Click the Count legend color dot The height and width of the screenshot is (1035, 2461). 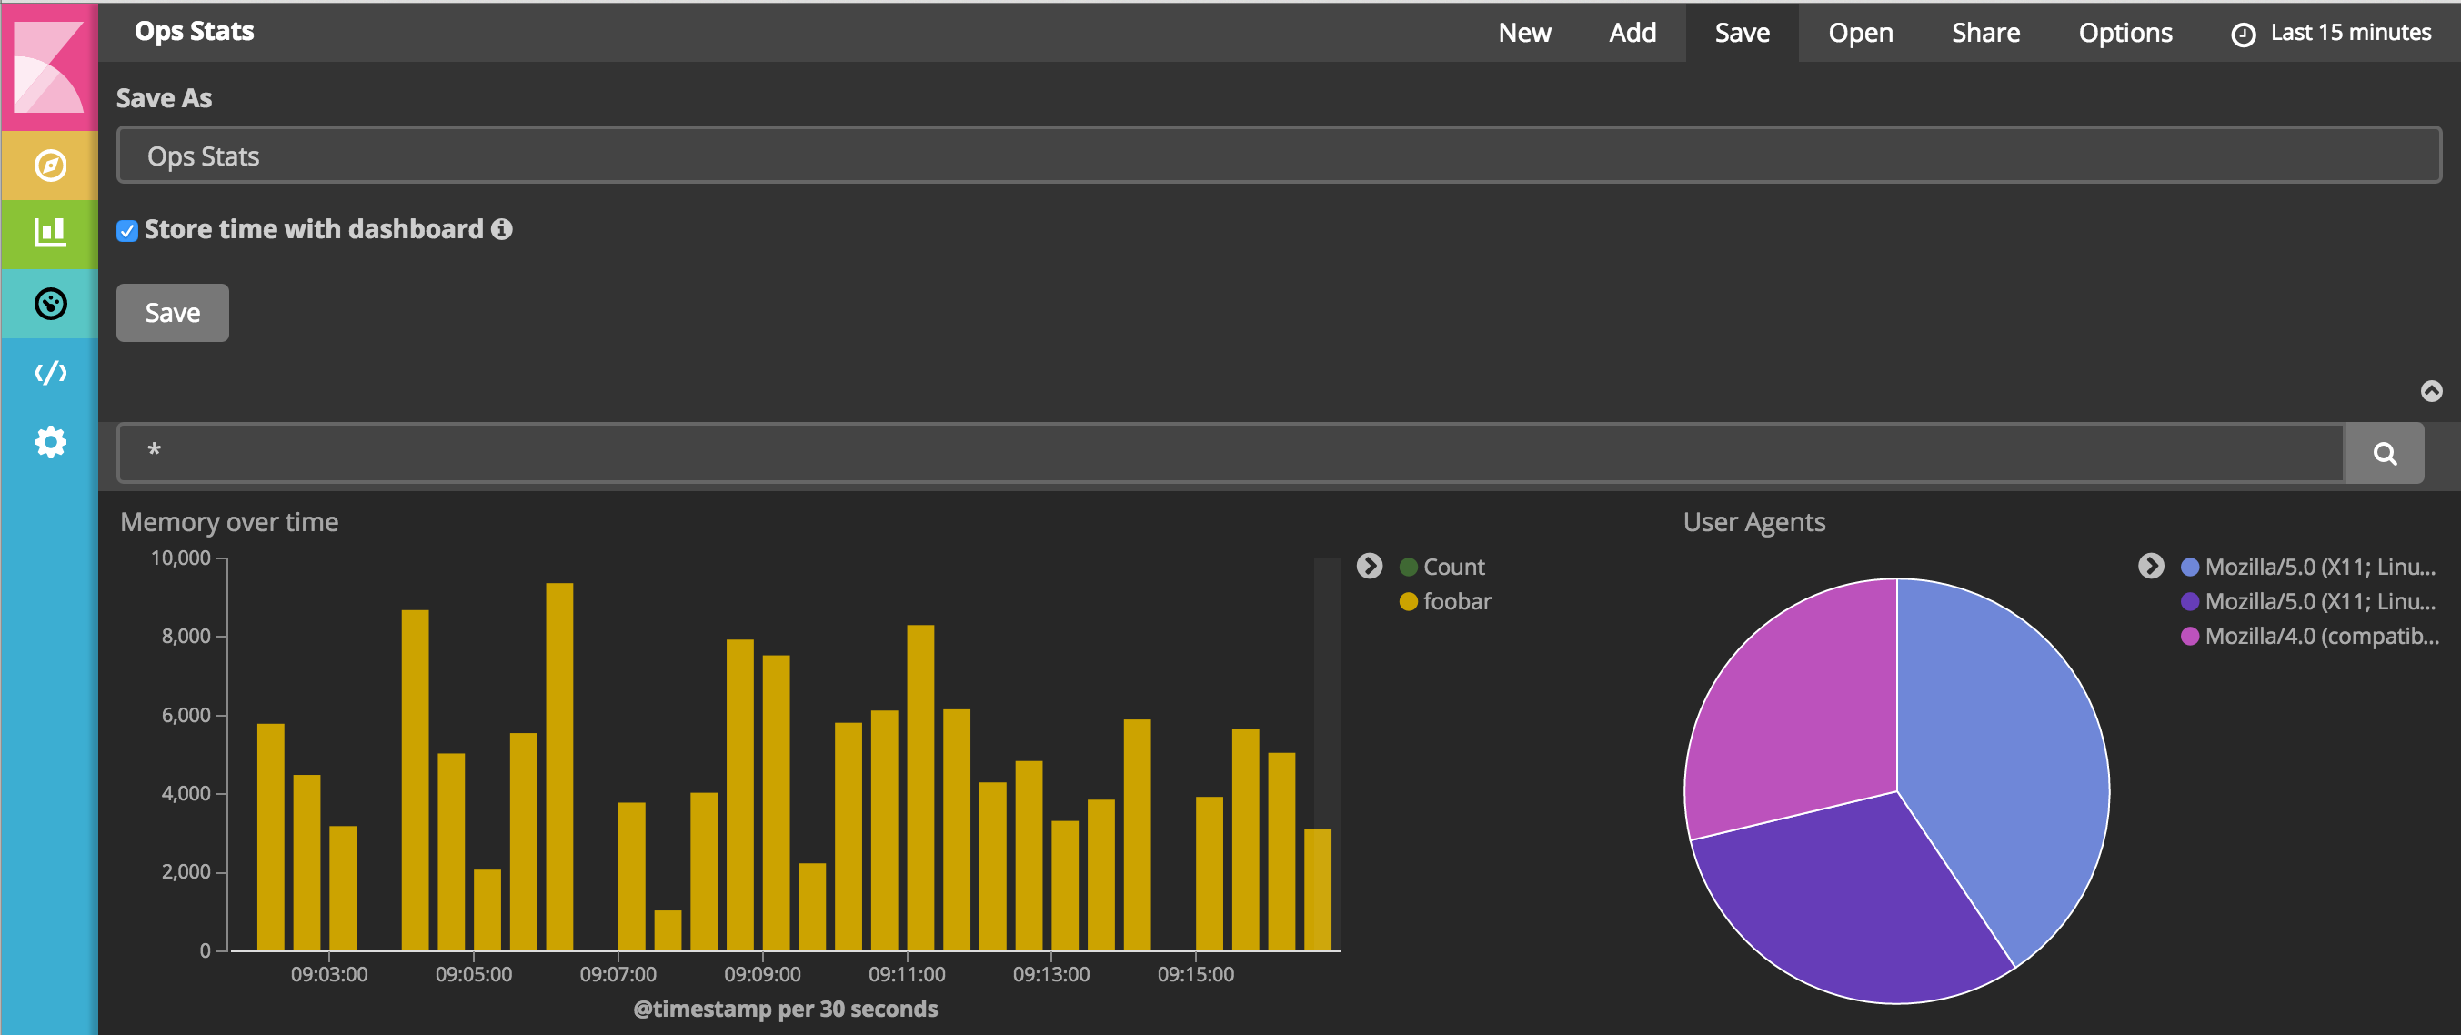[x=1407, y=568]
